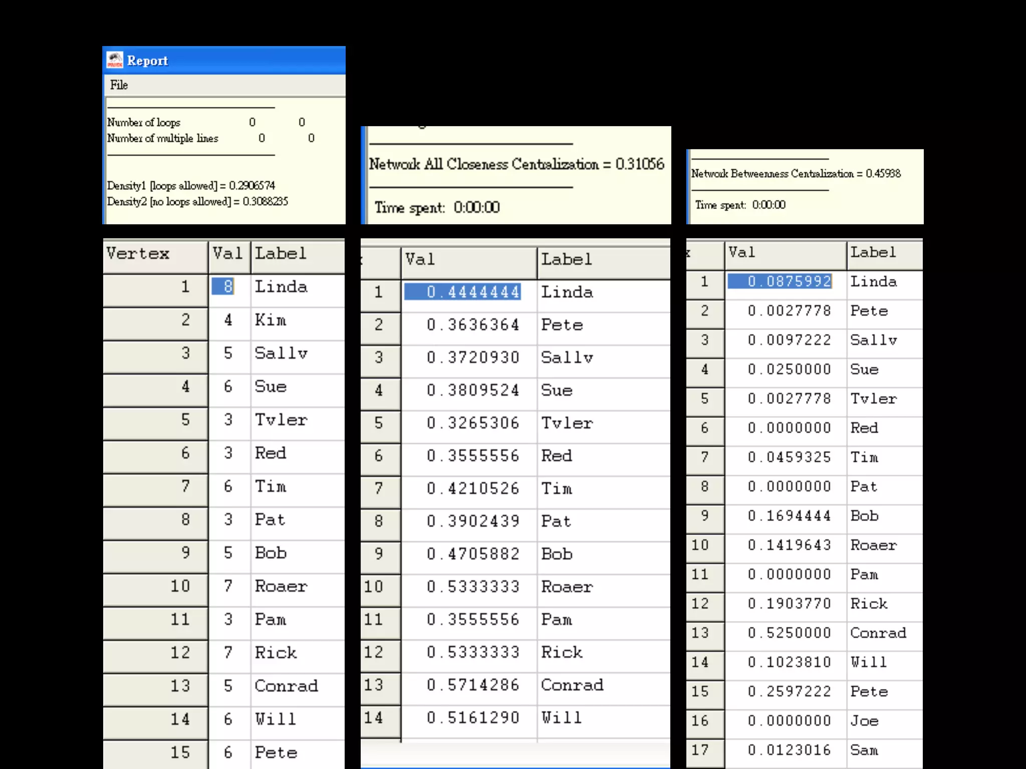Screen dimensions: 1026x769
Task: Click the label Roger in degree table
Action: (281, 586)
